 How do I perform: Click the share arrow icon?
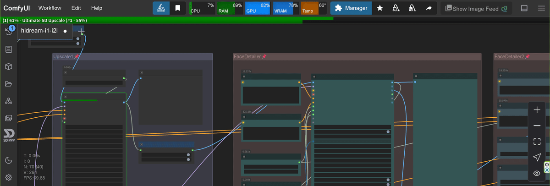click(x=429, y=8)
